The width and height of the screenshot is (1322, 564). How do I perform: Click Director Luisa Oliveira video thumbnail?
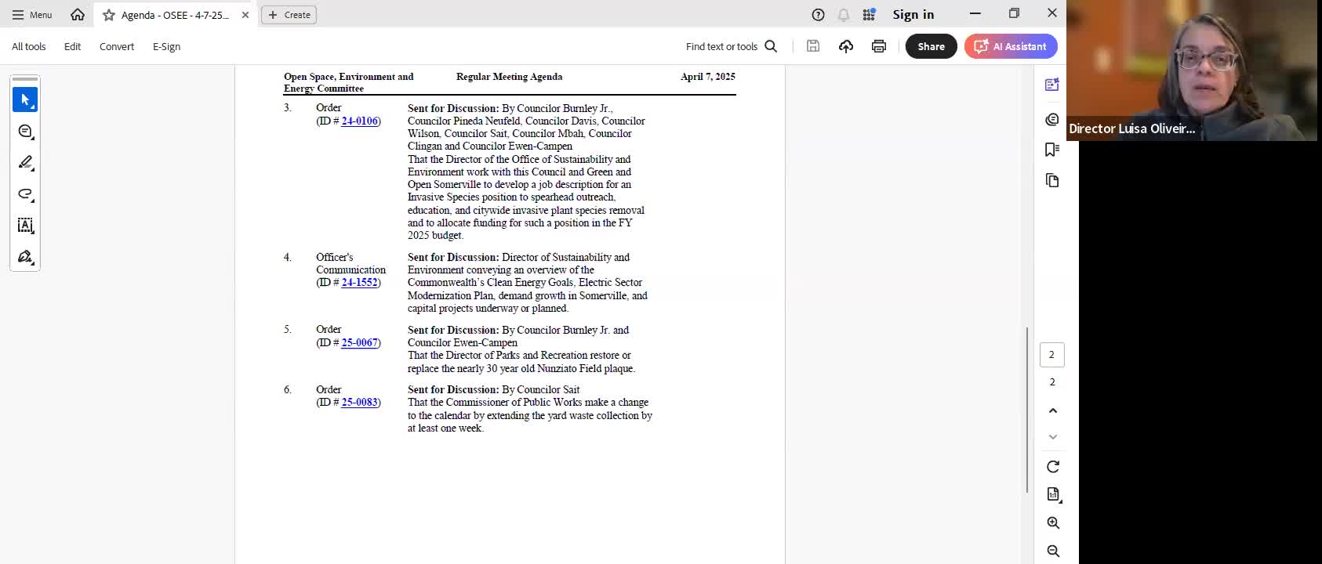[1192, 70]
